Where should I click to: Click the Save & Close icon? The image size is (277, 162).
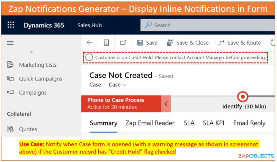170,43
